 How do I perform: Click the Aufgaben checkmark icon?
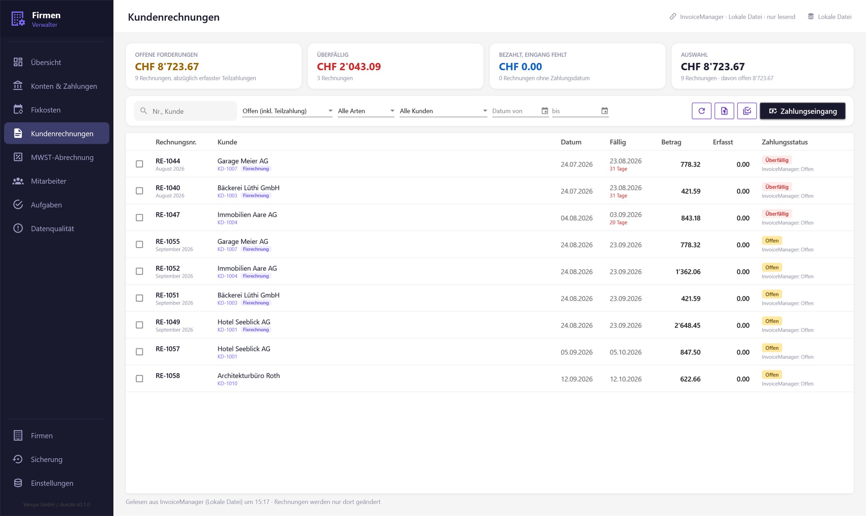click(18, 205)
